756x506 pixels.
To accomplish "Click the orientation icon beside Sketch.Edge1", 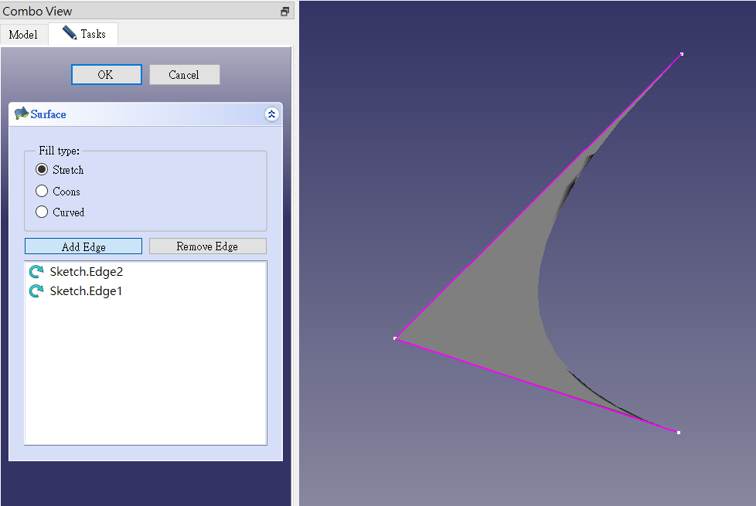I will 36,291.
